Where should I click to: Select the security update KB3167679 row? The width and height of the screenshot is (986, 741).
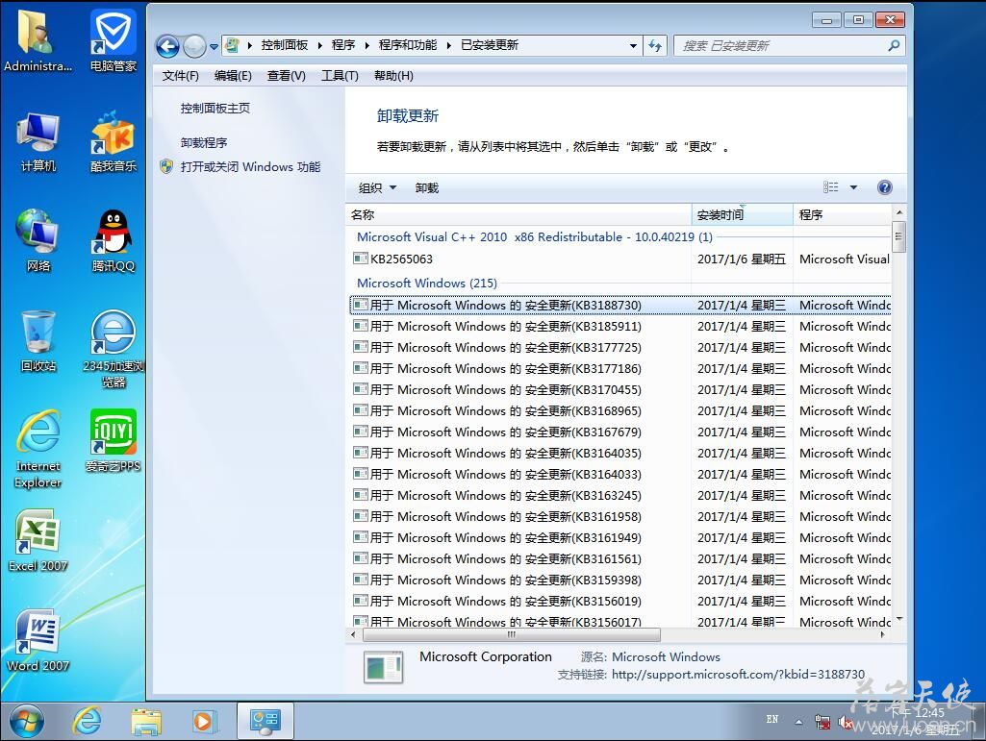click(620, 432)
